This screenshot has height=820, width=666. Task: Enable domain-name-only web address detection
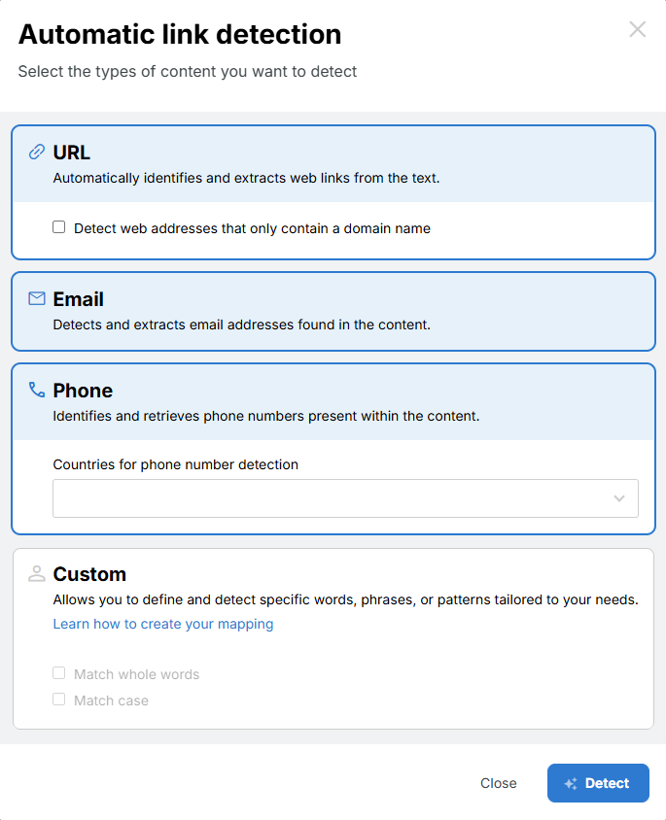pyautogui.click(x=59, y=227)
